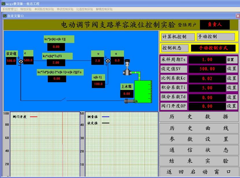This screenshot has height=178, width=240.
Task: Click the red 负责人 user indicator
Action: tap(215, 25)
